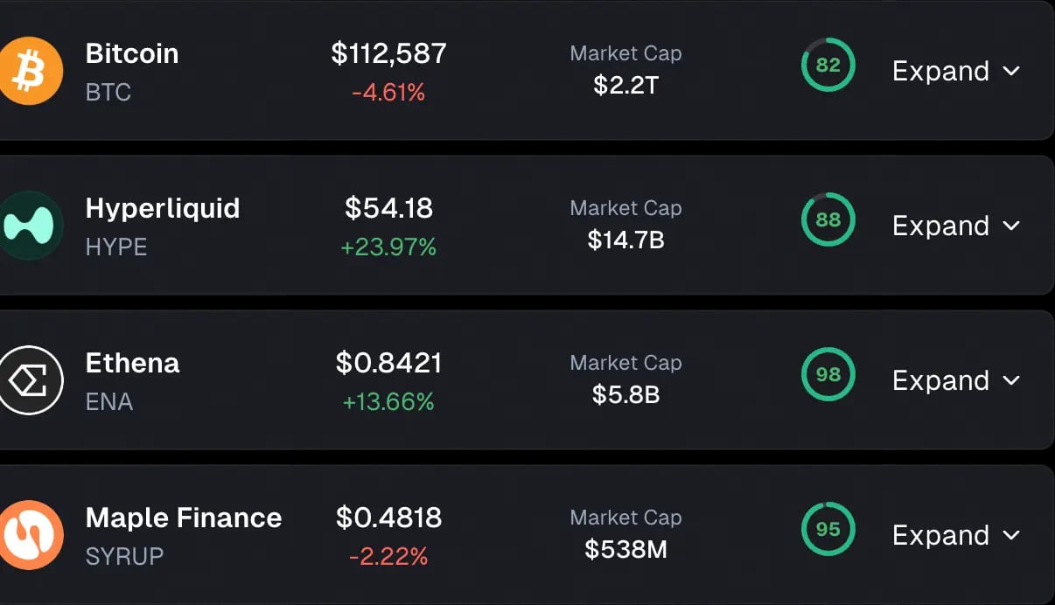Select the $2.2T market cap value
Viewport: 1055px width, 605px height.
click(625, 85)
